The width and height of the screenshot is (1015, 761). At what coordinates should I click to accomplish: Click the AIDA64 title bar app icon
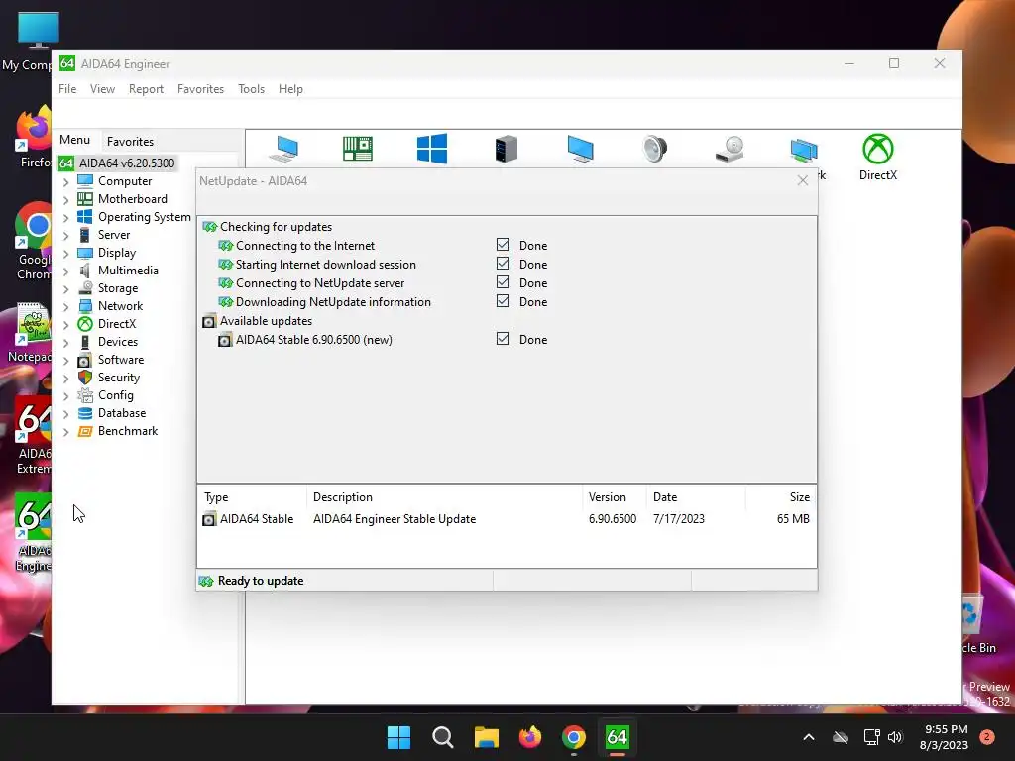tap(67, 63)
